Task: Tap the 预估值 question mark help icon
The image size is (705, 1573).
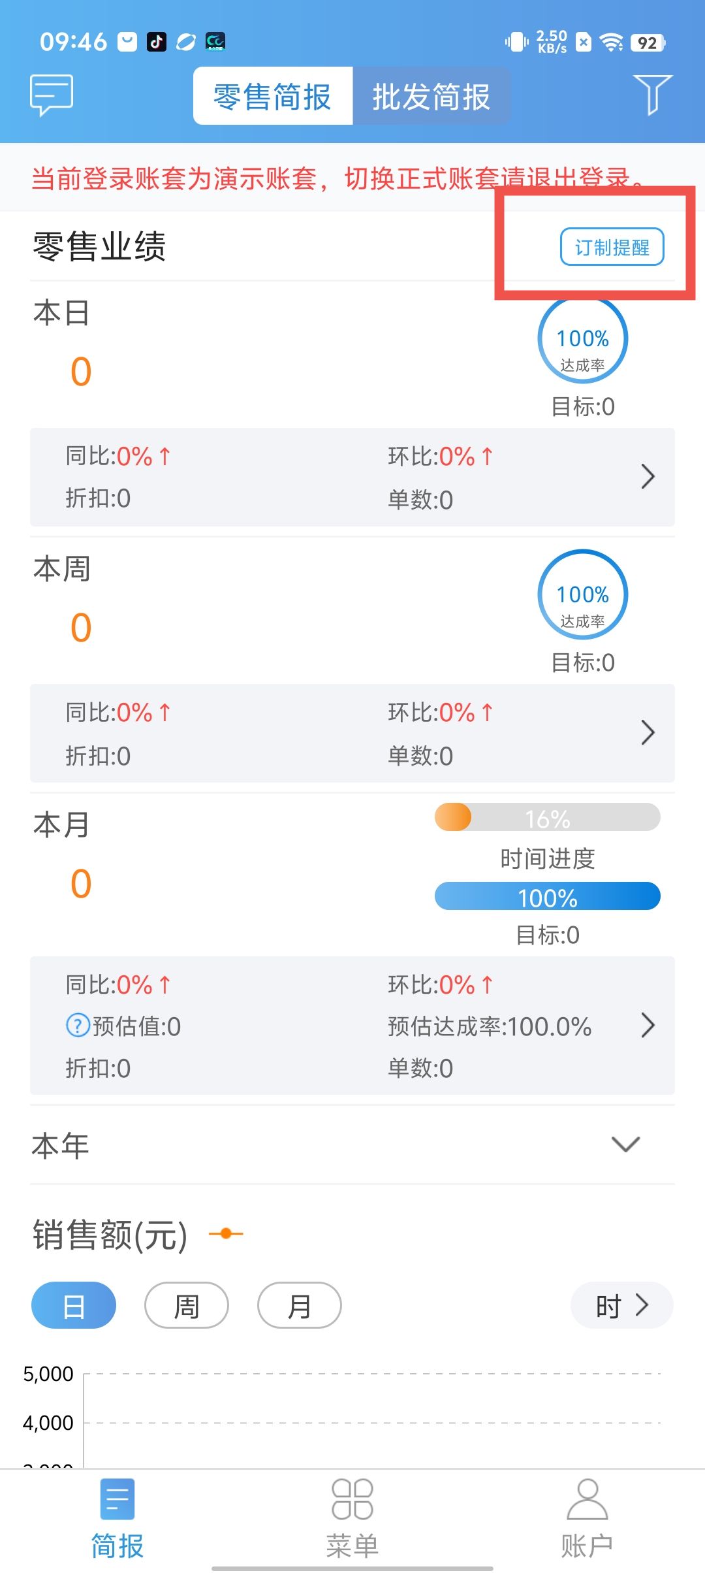Action: (x=78, y=1025)
